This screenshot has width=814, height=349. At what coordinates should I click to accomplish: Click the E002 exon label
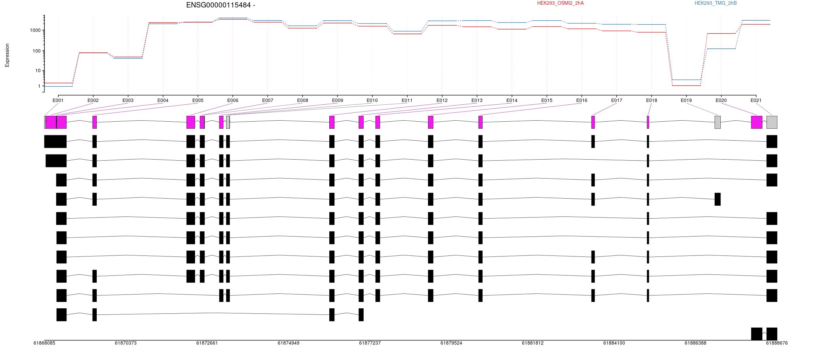93,100
